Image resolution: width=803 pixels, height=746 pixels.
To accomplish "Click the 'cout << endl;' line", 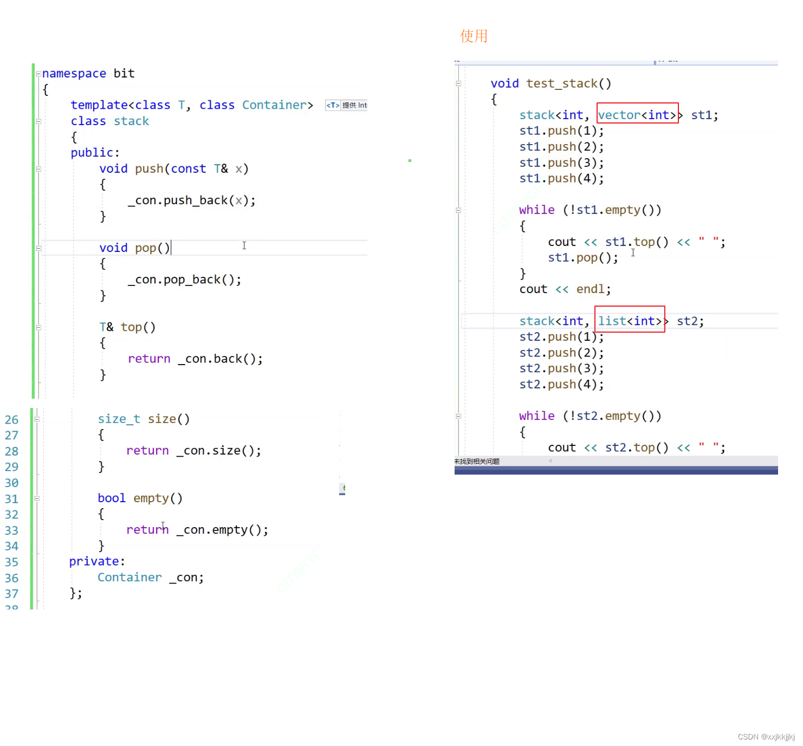I will point(565,289).
